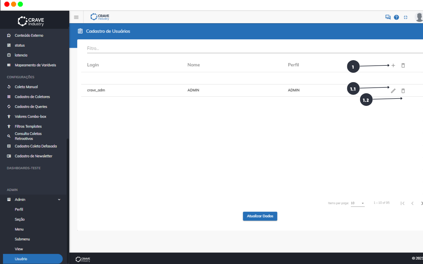
Task: Click the Filtro input field
Action: coord(255,48)
